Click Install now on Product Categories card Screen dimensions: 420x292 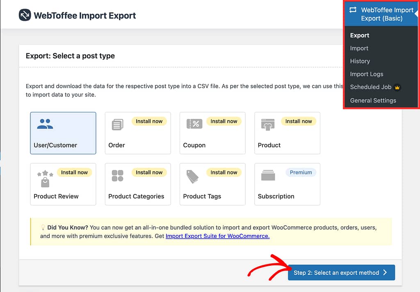[x=149, y=172]
